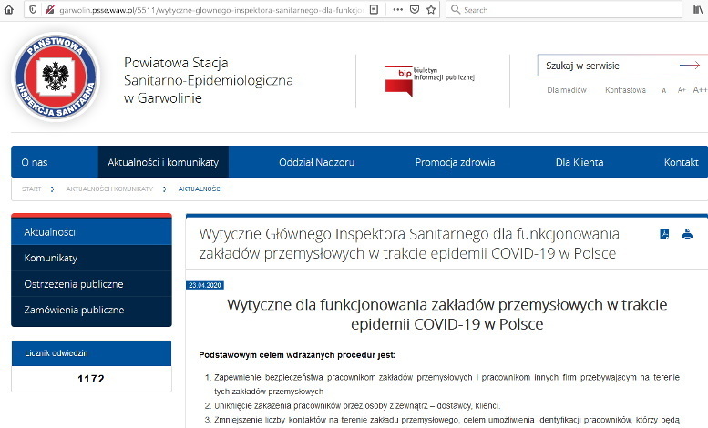Image resolution: width=708 pixels, height=428 pixels.
Task: Click list item Zmniejszenie liczby kontaktów
Action: (446, 420)
